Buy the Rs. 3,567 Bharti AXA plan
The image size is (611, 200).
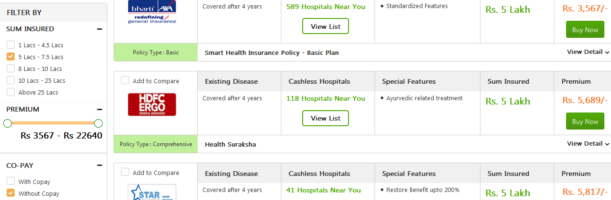(585, 30)
